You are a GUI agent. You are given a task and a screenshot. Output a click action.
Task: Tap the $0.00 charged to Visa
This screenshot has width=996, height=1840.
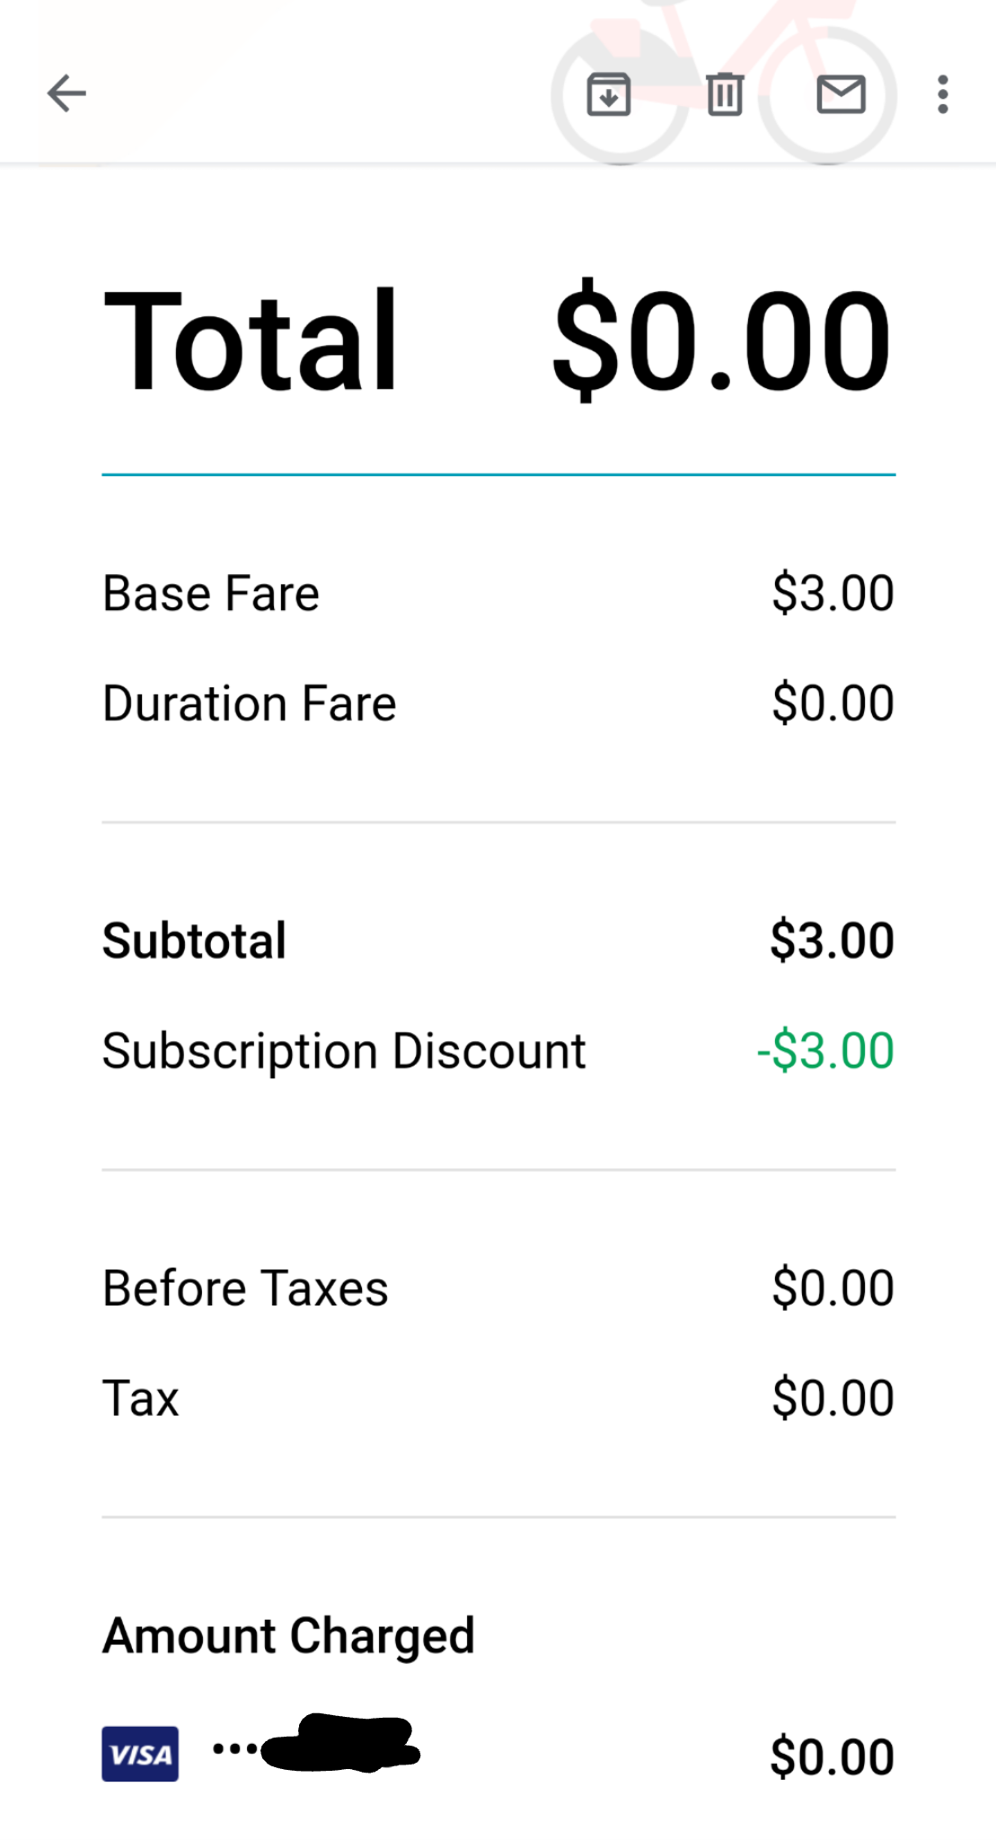click(x=832, y=1757)
